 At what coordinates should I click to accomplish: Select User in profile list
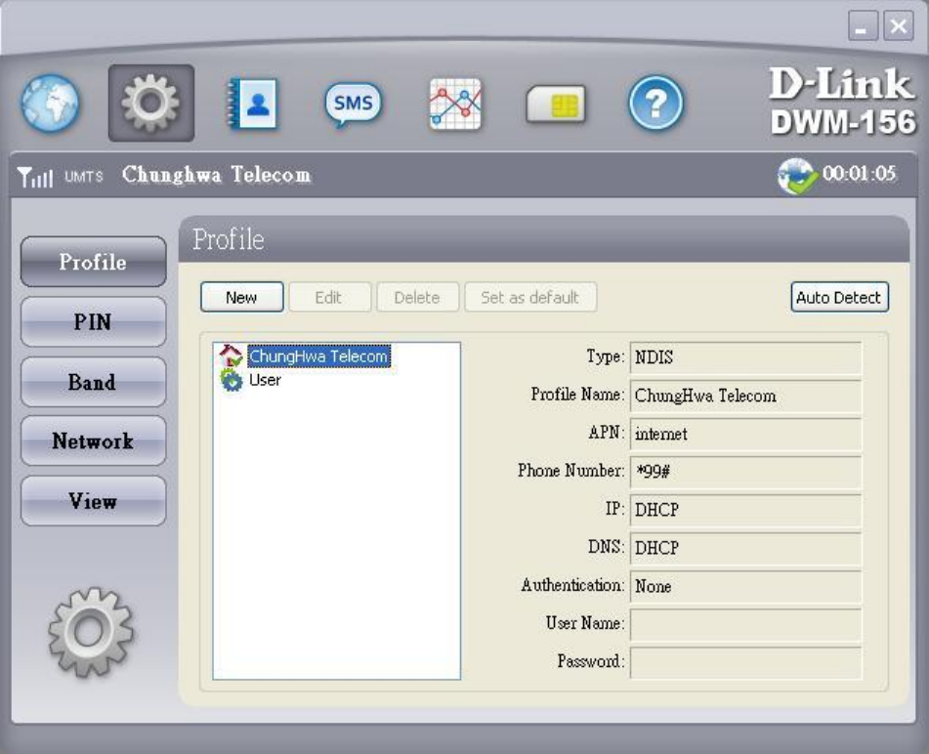click(265, 380)
